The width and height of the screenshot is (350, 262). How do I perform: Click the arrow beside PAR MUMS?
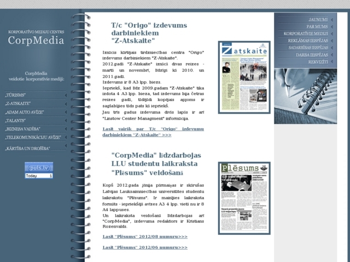click(332, 27)
